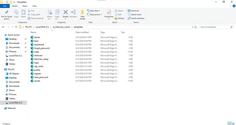Refresh the templates folder
Image resolution: width=236 pixels, height=125 pixels.
click(x=196, y=27)
